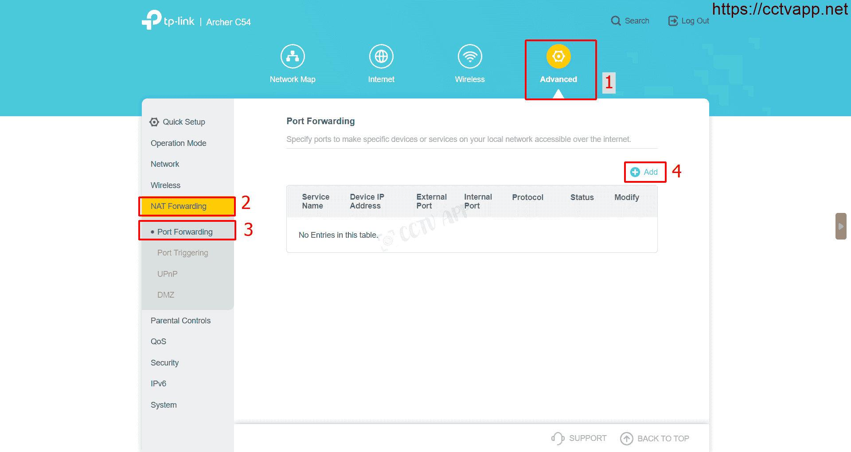This screenshot has height=452, width=851.
Task: Select the Wireless wifi icon
Action: 470,57
